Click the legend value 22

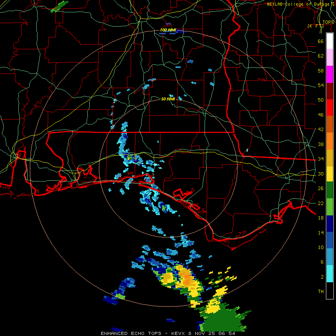(321, 203)
